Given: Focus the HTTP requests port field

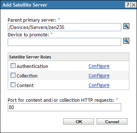Looking at the screenshot, I should (x=64, y=107).
